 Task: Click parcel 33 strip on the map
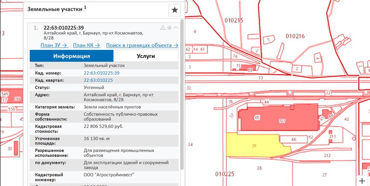[261, 78]
